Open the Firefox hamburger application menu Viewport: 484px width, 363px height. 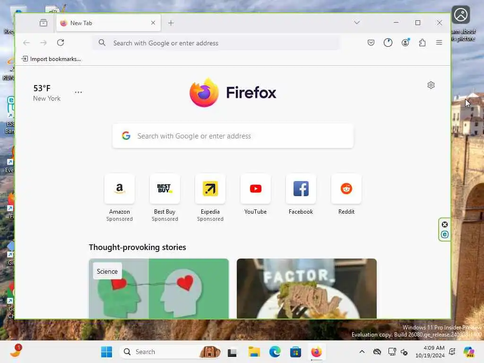click(x=439, y=43)
